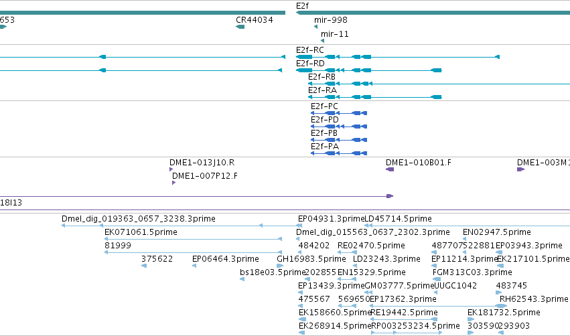Click the bs18e03.5prime label
Viewport: 570px width, 336px height.
pyautogui.click(x=273, y=273)
